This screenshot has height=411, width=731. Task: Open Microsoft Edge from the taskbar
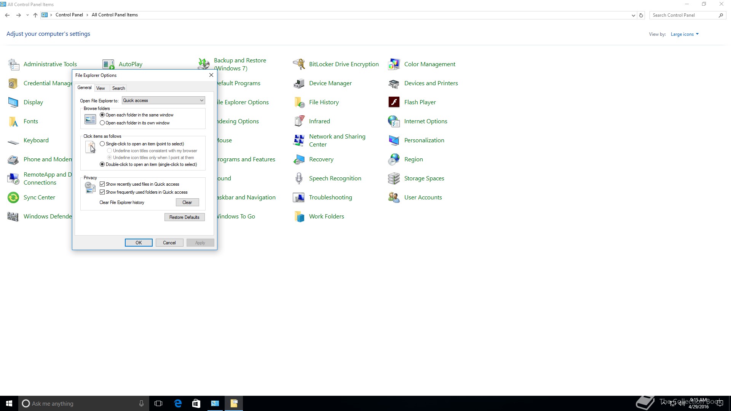pyautogui.click(x=178, y=403)
